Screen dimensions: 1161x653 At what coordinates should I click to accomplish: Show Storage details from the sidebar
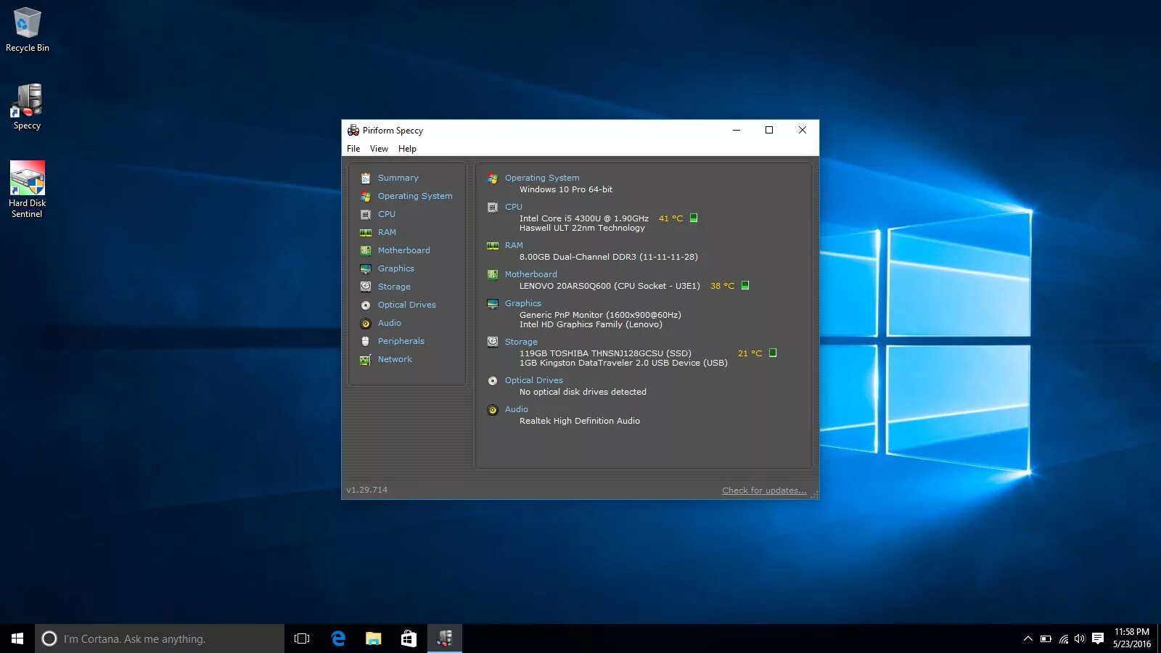[x=394, y=287]
